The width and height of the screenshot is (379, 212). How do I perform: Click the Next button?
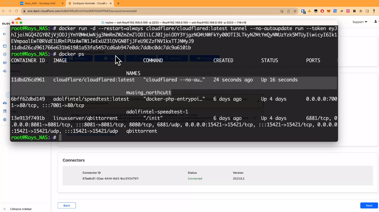pyautogui.click(x=368, y=205)
